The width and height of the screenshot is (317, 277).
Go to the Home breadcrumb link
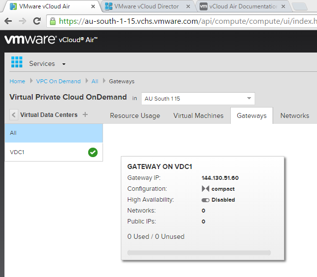point(17,81)
